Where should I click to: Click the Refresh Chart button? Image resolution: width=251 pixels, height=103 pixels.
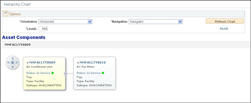coord(225,21)
